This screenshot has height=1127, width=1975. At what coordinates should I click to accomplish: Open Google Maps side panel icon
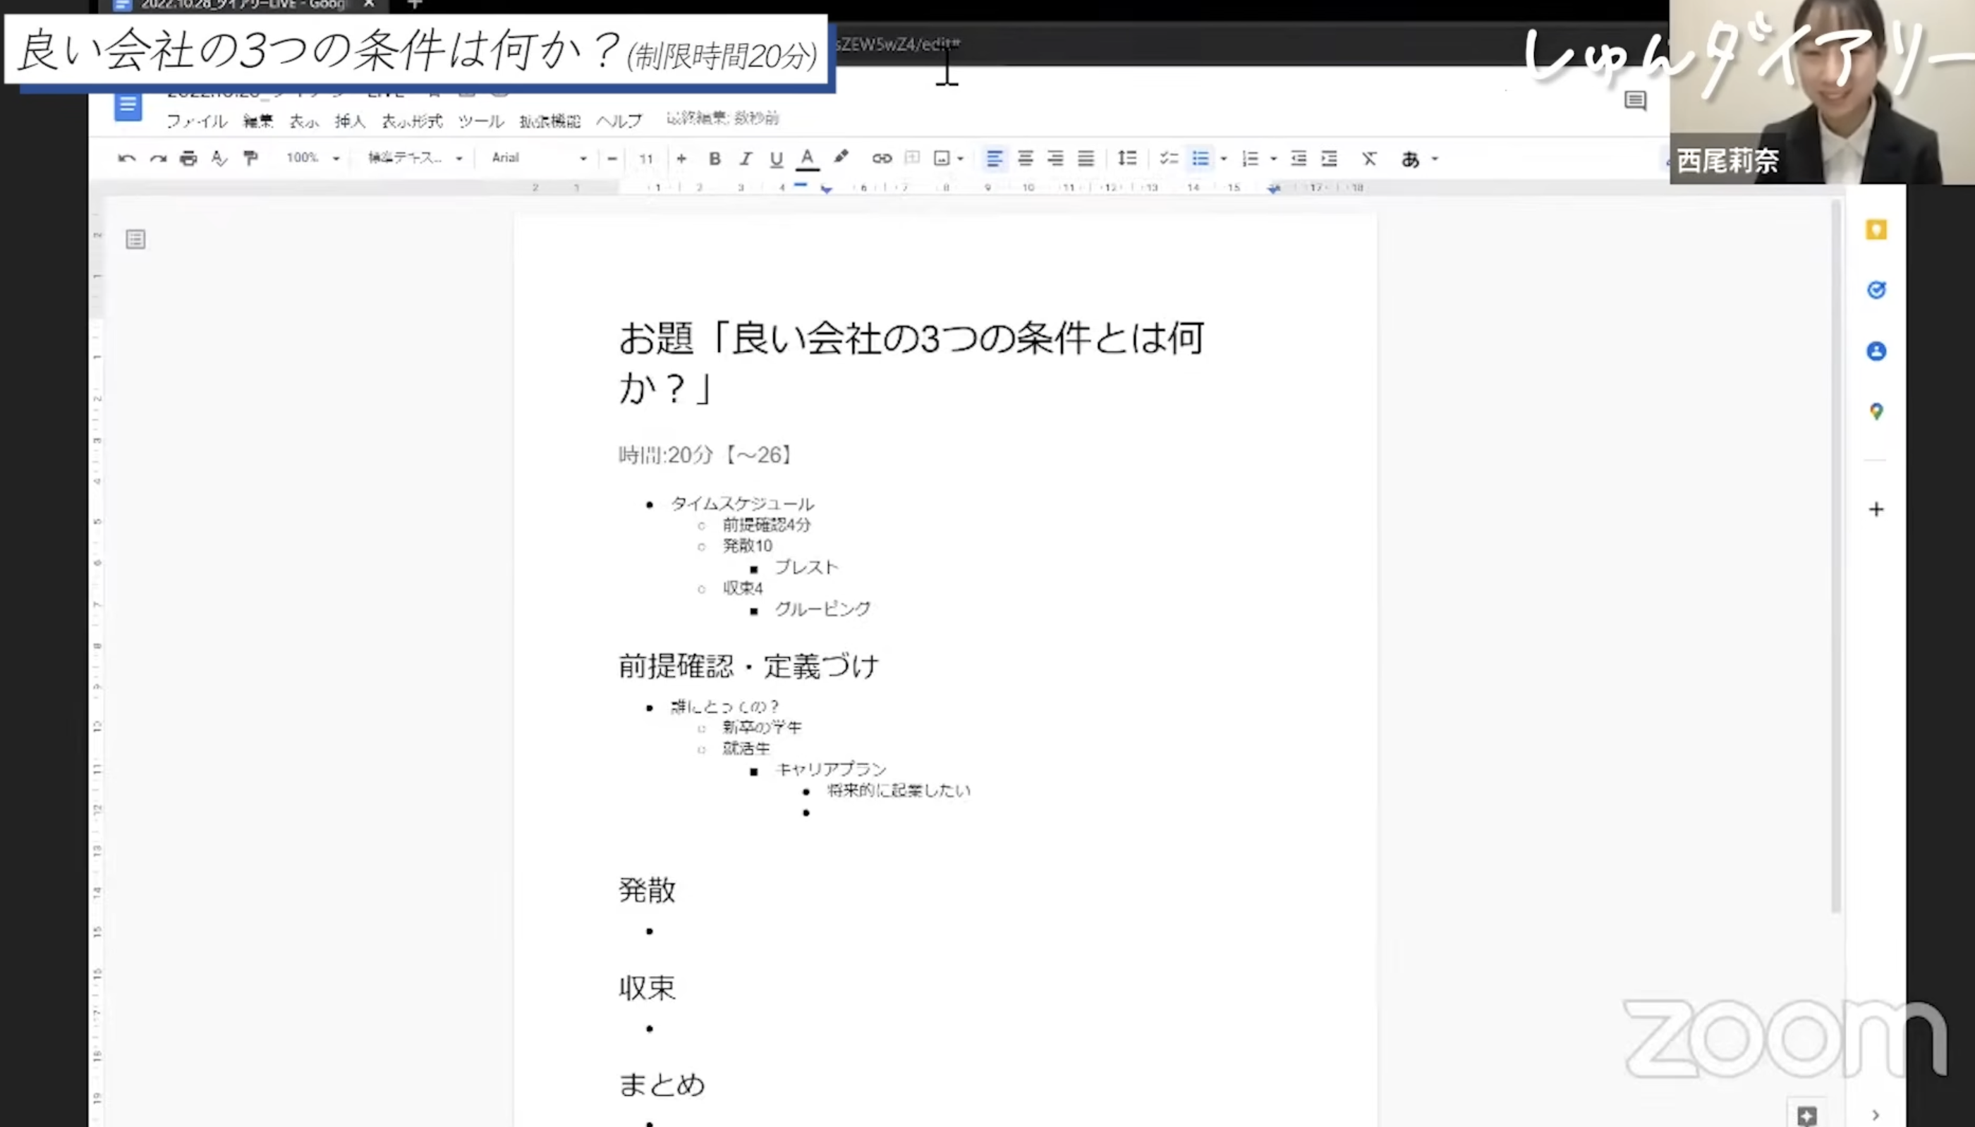click(1875, 411)
